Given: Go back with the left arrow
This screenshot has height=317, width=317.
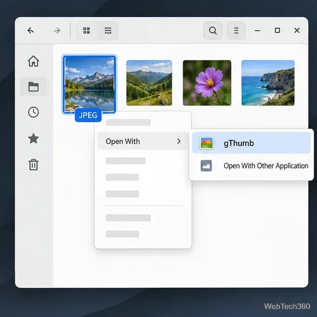Looking at the screenshot, I should pos(31,31).
